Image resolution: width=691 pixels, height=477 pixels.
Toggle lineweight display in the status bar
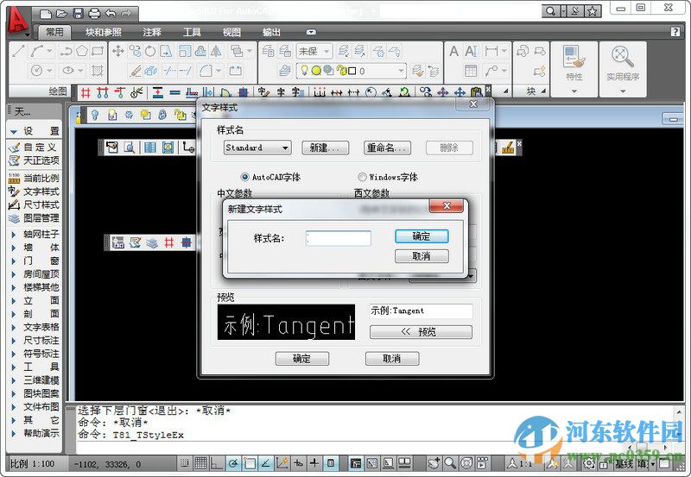click(314, 463)
